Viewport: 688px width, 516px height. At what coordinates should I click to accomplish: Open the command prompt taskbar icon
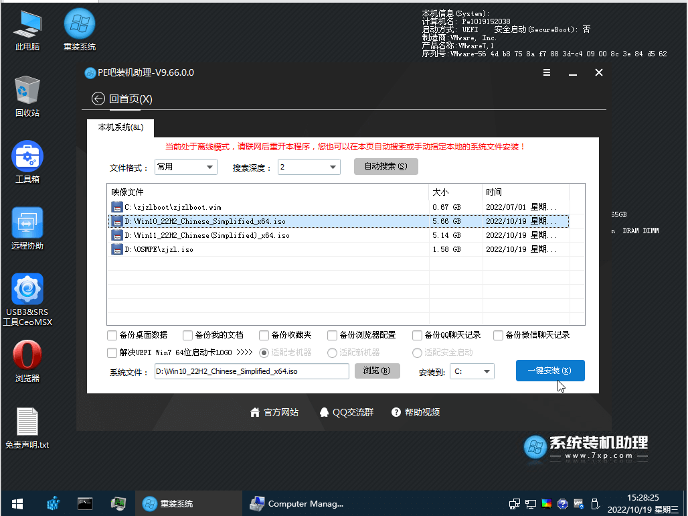[x=85, y=503]
